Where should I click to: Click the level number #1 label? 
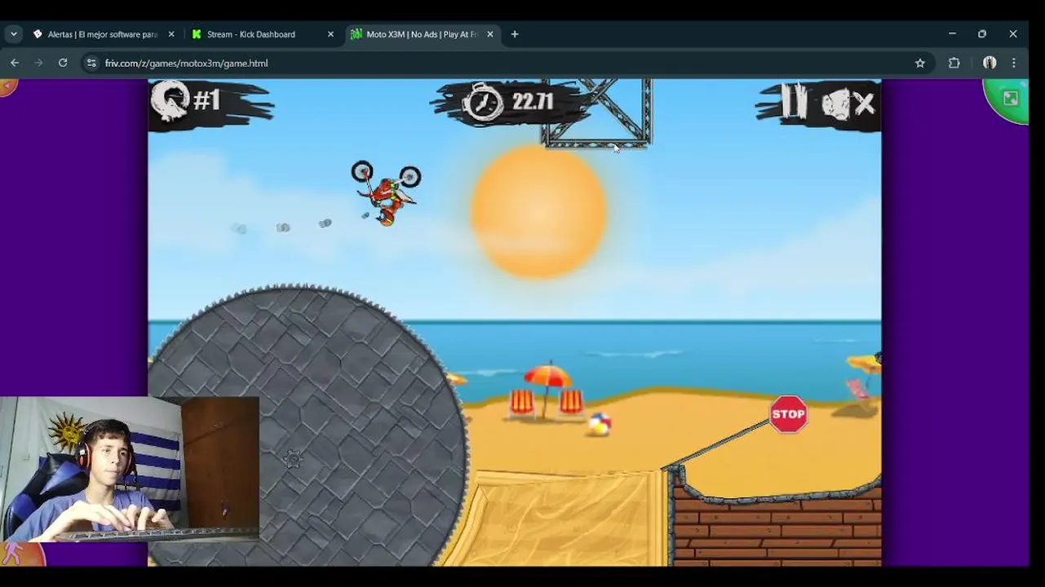coord(207,100)
